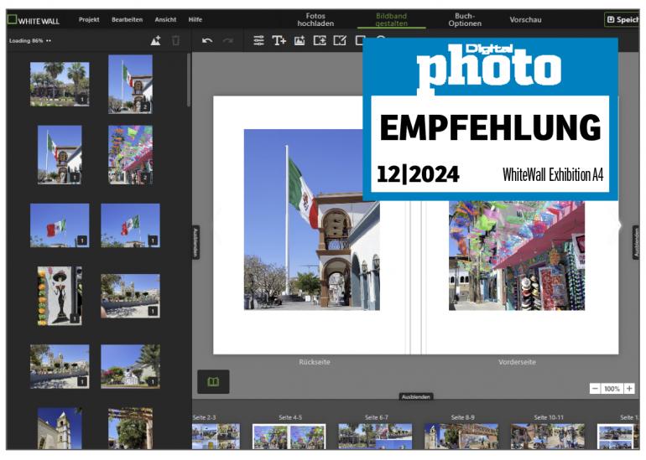Switch to the open-book view icon

point(213,382)
